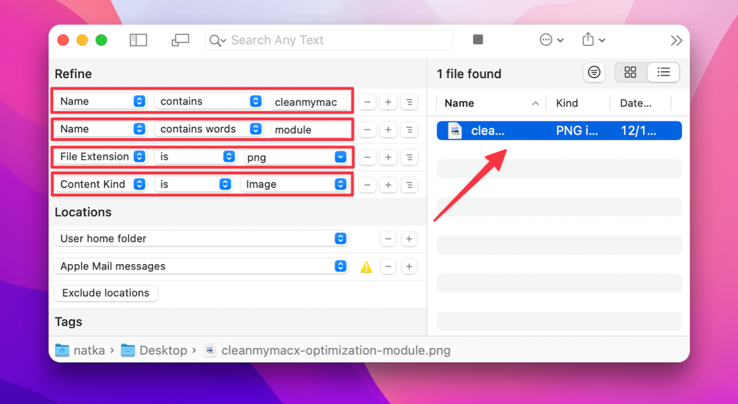Image resolution: width=738 pixels, height=404 pixels.
Task: Open Desktop from the breadcrumb path
Action: tap(163, 350)
